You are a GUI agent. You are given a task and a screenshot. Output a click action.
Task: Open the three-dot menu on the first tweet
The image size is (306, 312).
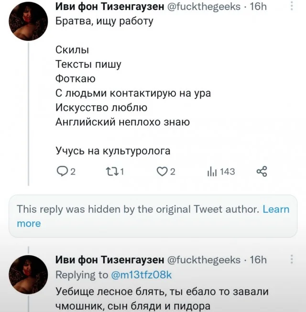[x=293, y=6]
